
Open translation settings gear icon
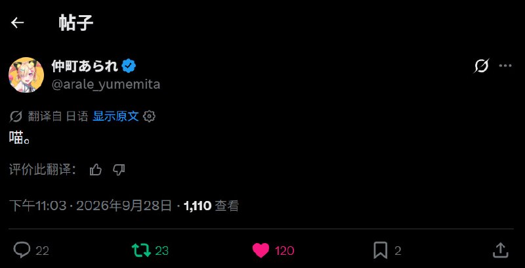[149, 116]
